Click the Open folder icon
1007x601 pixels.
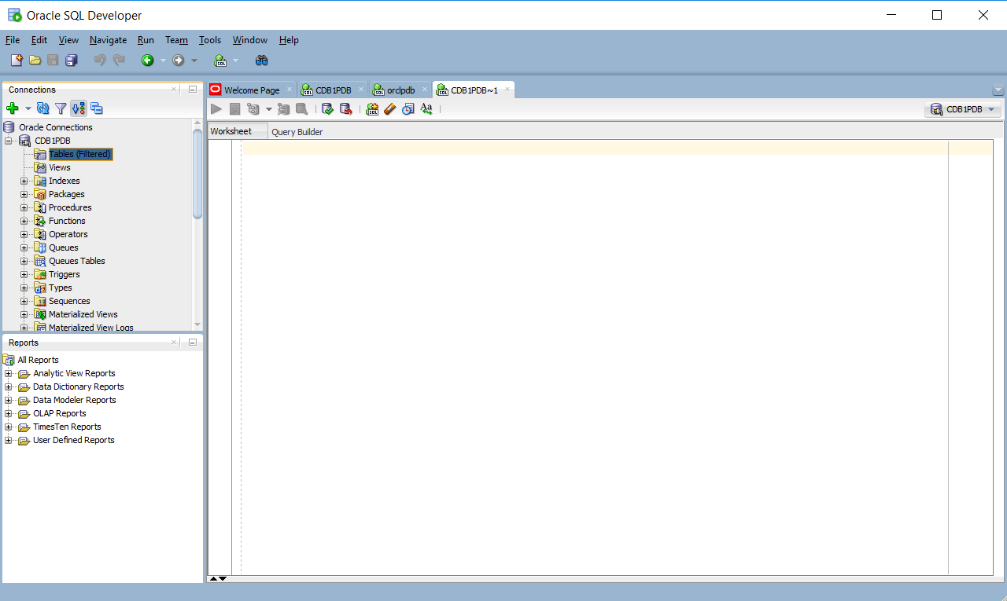click(35, 60)
